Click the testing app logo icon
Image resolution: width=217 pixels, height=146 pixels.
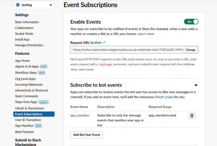tap(18, 5)
